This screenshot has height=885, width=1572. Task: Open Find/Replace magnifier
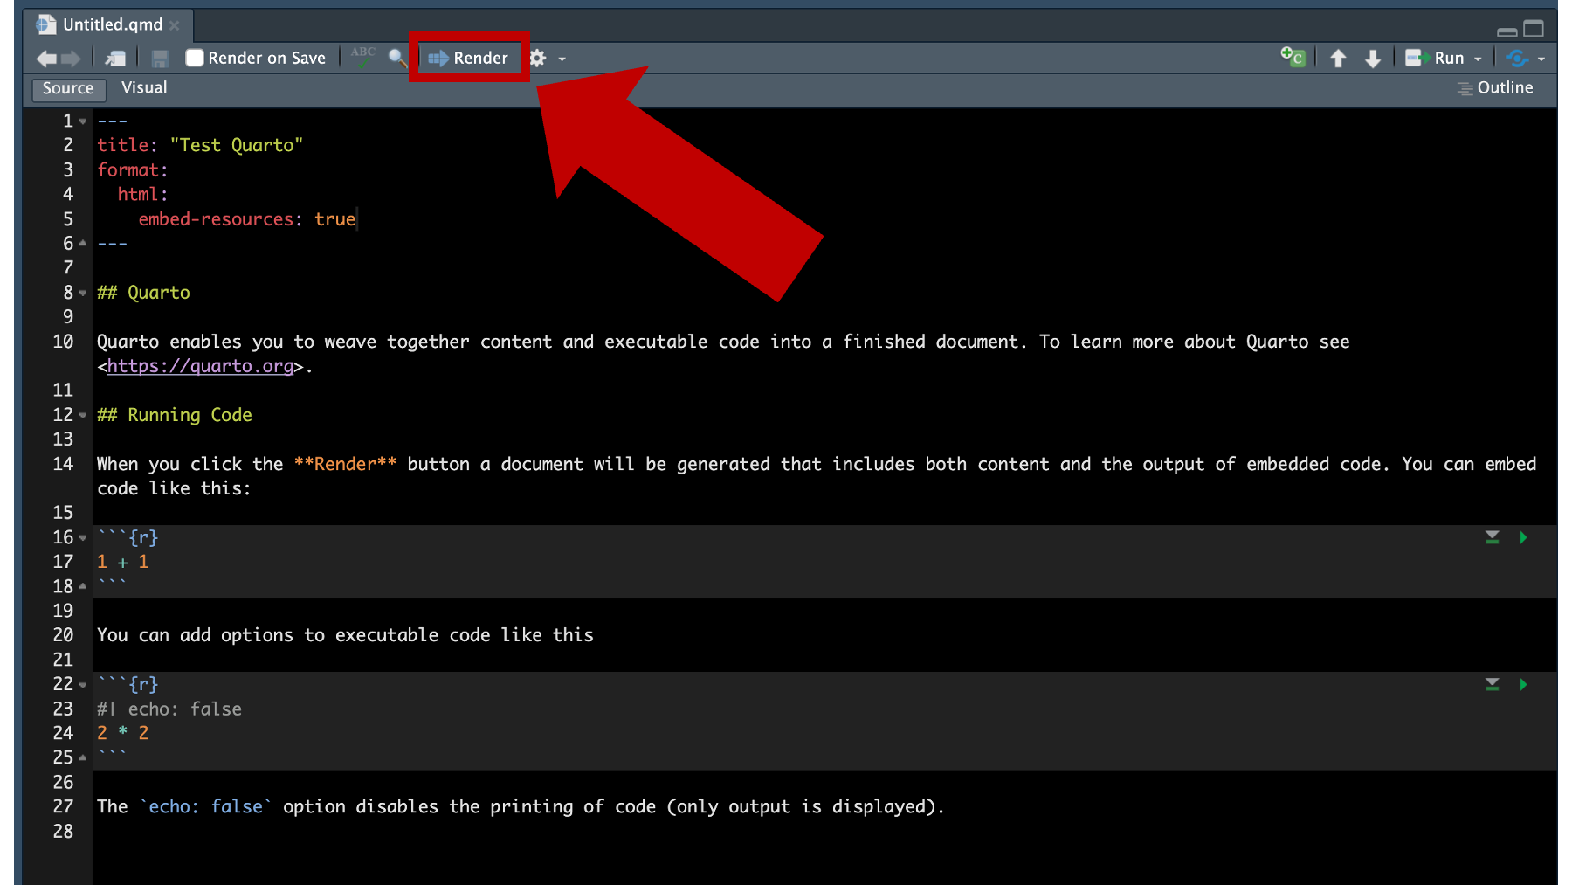[397, 59]
